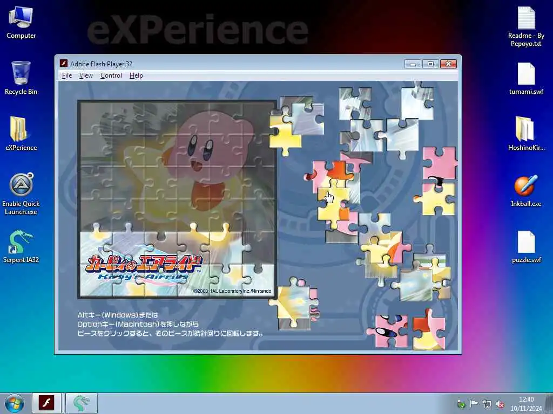The height and width of the screenshot is (414, 553).
Task: Select the Inkball.exe icon
Action: tap(526, 190)
